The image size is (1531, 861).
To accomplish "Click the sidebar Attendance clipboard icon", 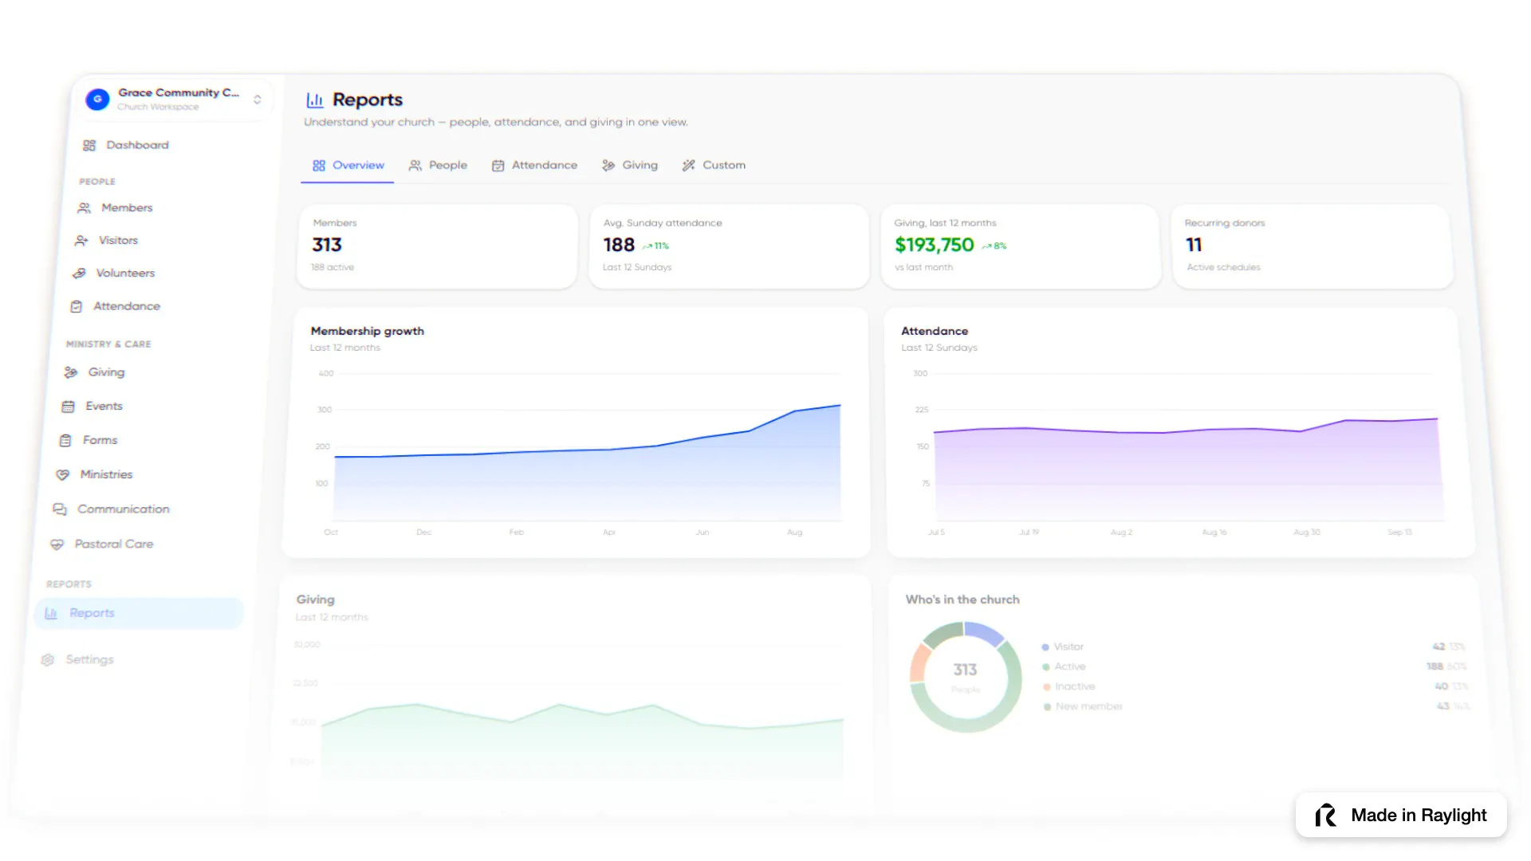I will click(77, 306).
